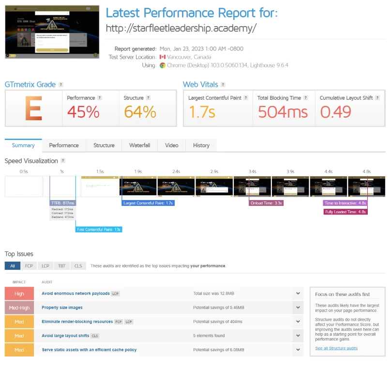Open the Video tab

click(172, 145)
